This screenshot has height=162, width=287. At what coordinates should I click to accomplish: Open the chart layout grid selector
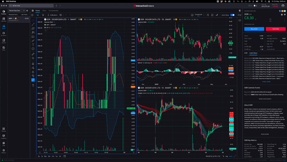[192, 15]
